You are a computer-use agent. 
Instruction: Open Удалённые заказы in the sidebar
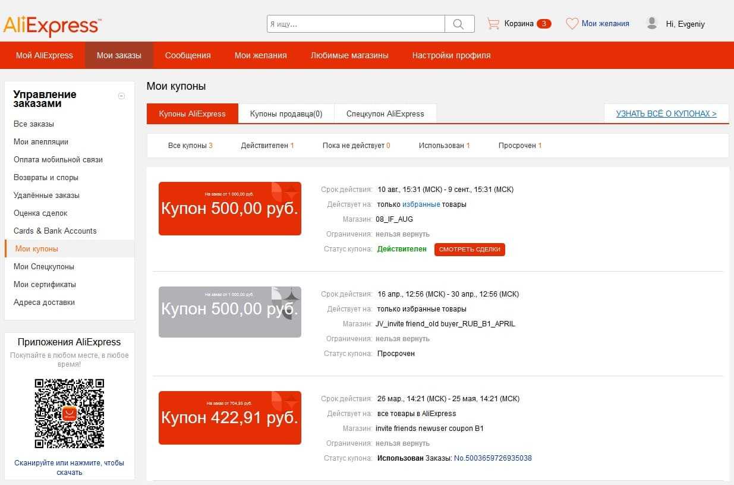[46, 196]
